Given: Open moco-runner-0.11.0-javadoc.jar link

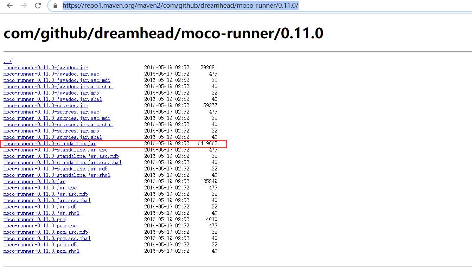Looking at the screenshot, I should [x=46, y=67].
